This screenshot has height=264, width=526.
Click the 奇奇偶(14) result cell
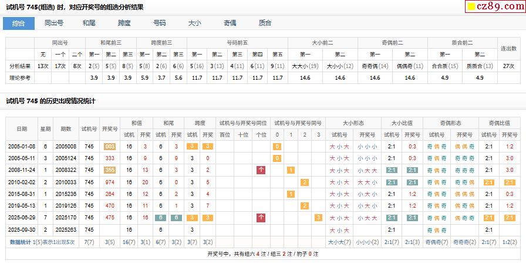pyautogui.click(x=375, y=66)
